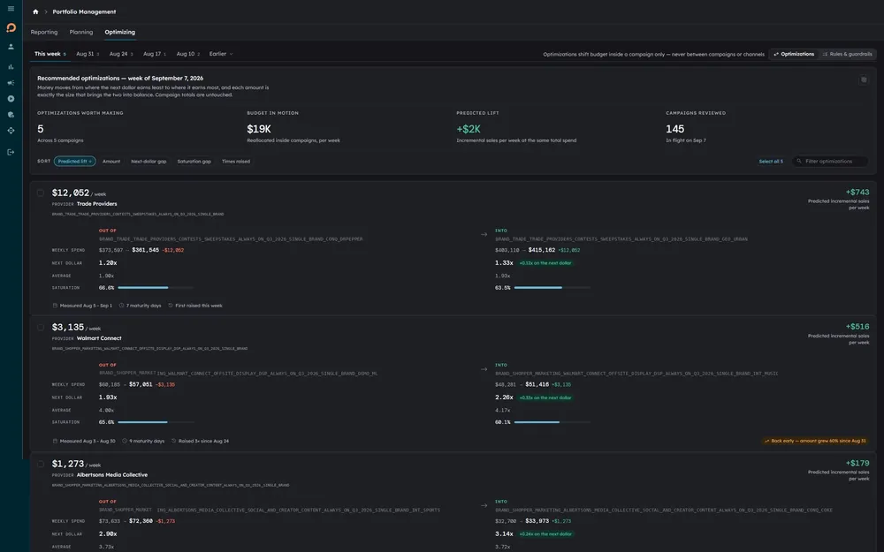
Task: Click the 60.1% saturation bar under Walmart Connect
Action: click(x=552, y=422)
